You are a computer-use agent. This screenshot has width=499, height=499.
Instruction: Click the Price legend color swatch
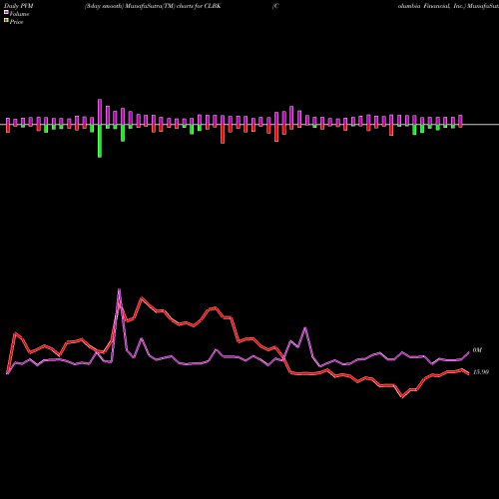[x=6, y=21]
